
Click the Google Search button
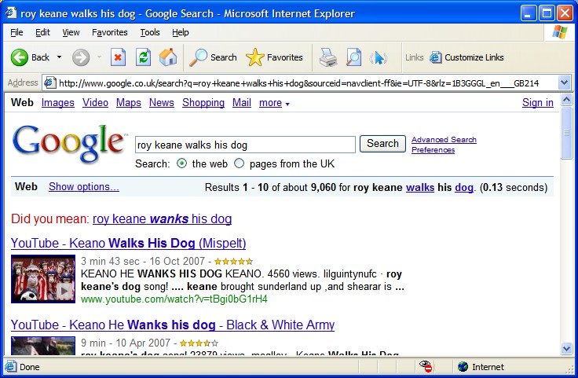[382, 144]
